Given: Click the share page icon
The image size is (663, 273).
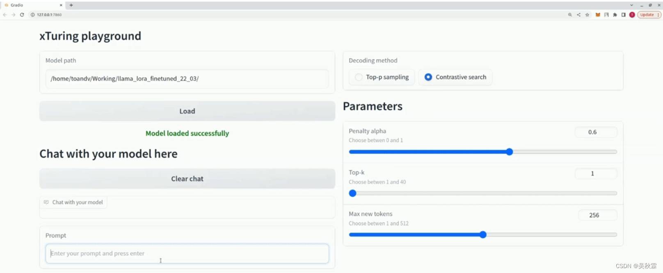Looking at the screenshot, I should (578, 15).
